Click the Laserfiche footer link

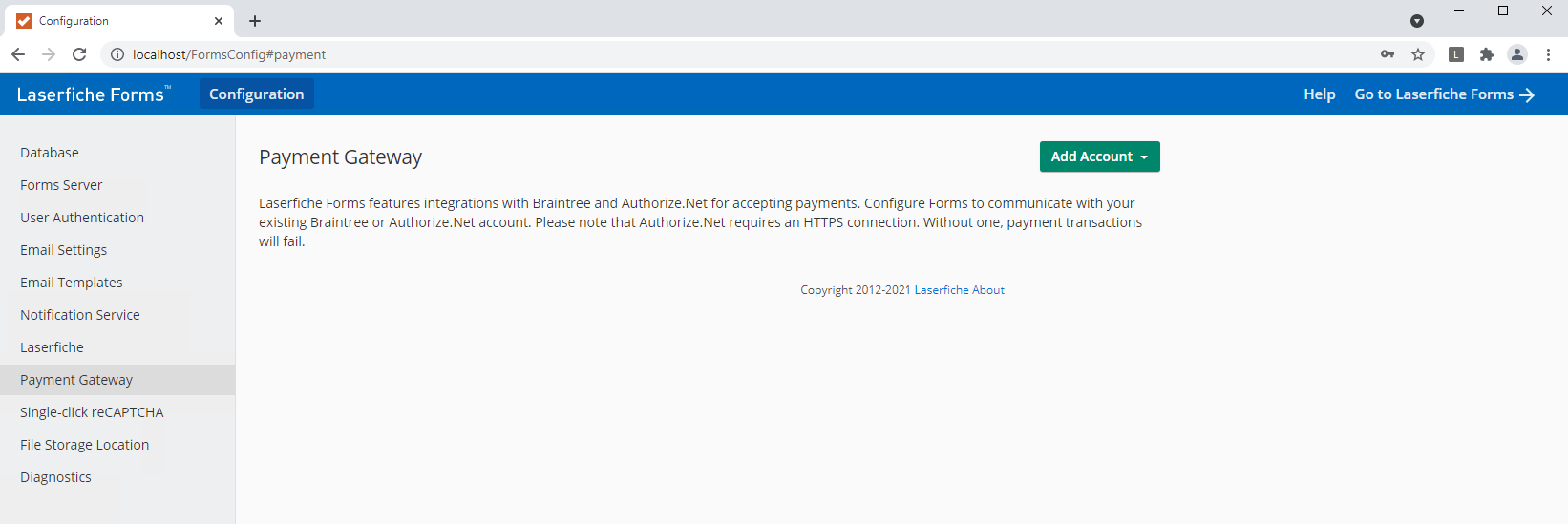click(942, 290)
